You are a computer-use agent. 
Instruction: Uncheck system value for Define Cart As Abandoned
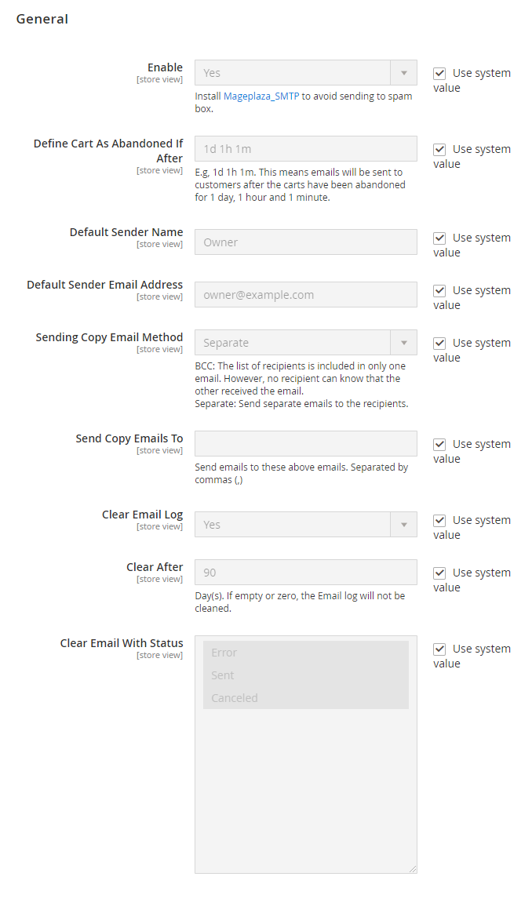pyautogui.click(x=439, y=149)
